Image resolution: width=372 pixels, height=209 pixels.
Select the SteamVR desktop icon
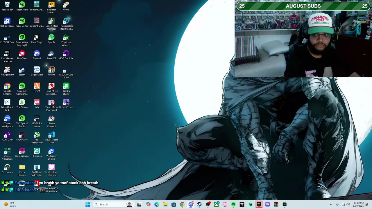(x=51, y=55)
